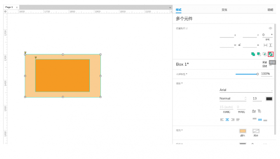Open the Arial font family dropdown
Screen dimensions: 280x159
(246, 90)
